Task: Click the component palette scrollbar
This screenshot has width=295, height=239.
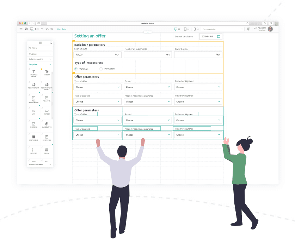Action: pyautogui.click(x=52, y=95)
